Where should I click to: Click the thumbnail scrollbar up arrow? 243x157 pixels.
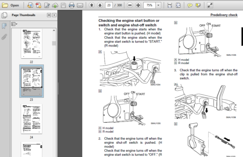pyautogui.click(x=54, y=30)
